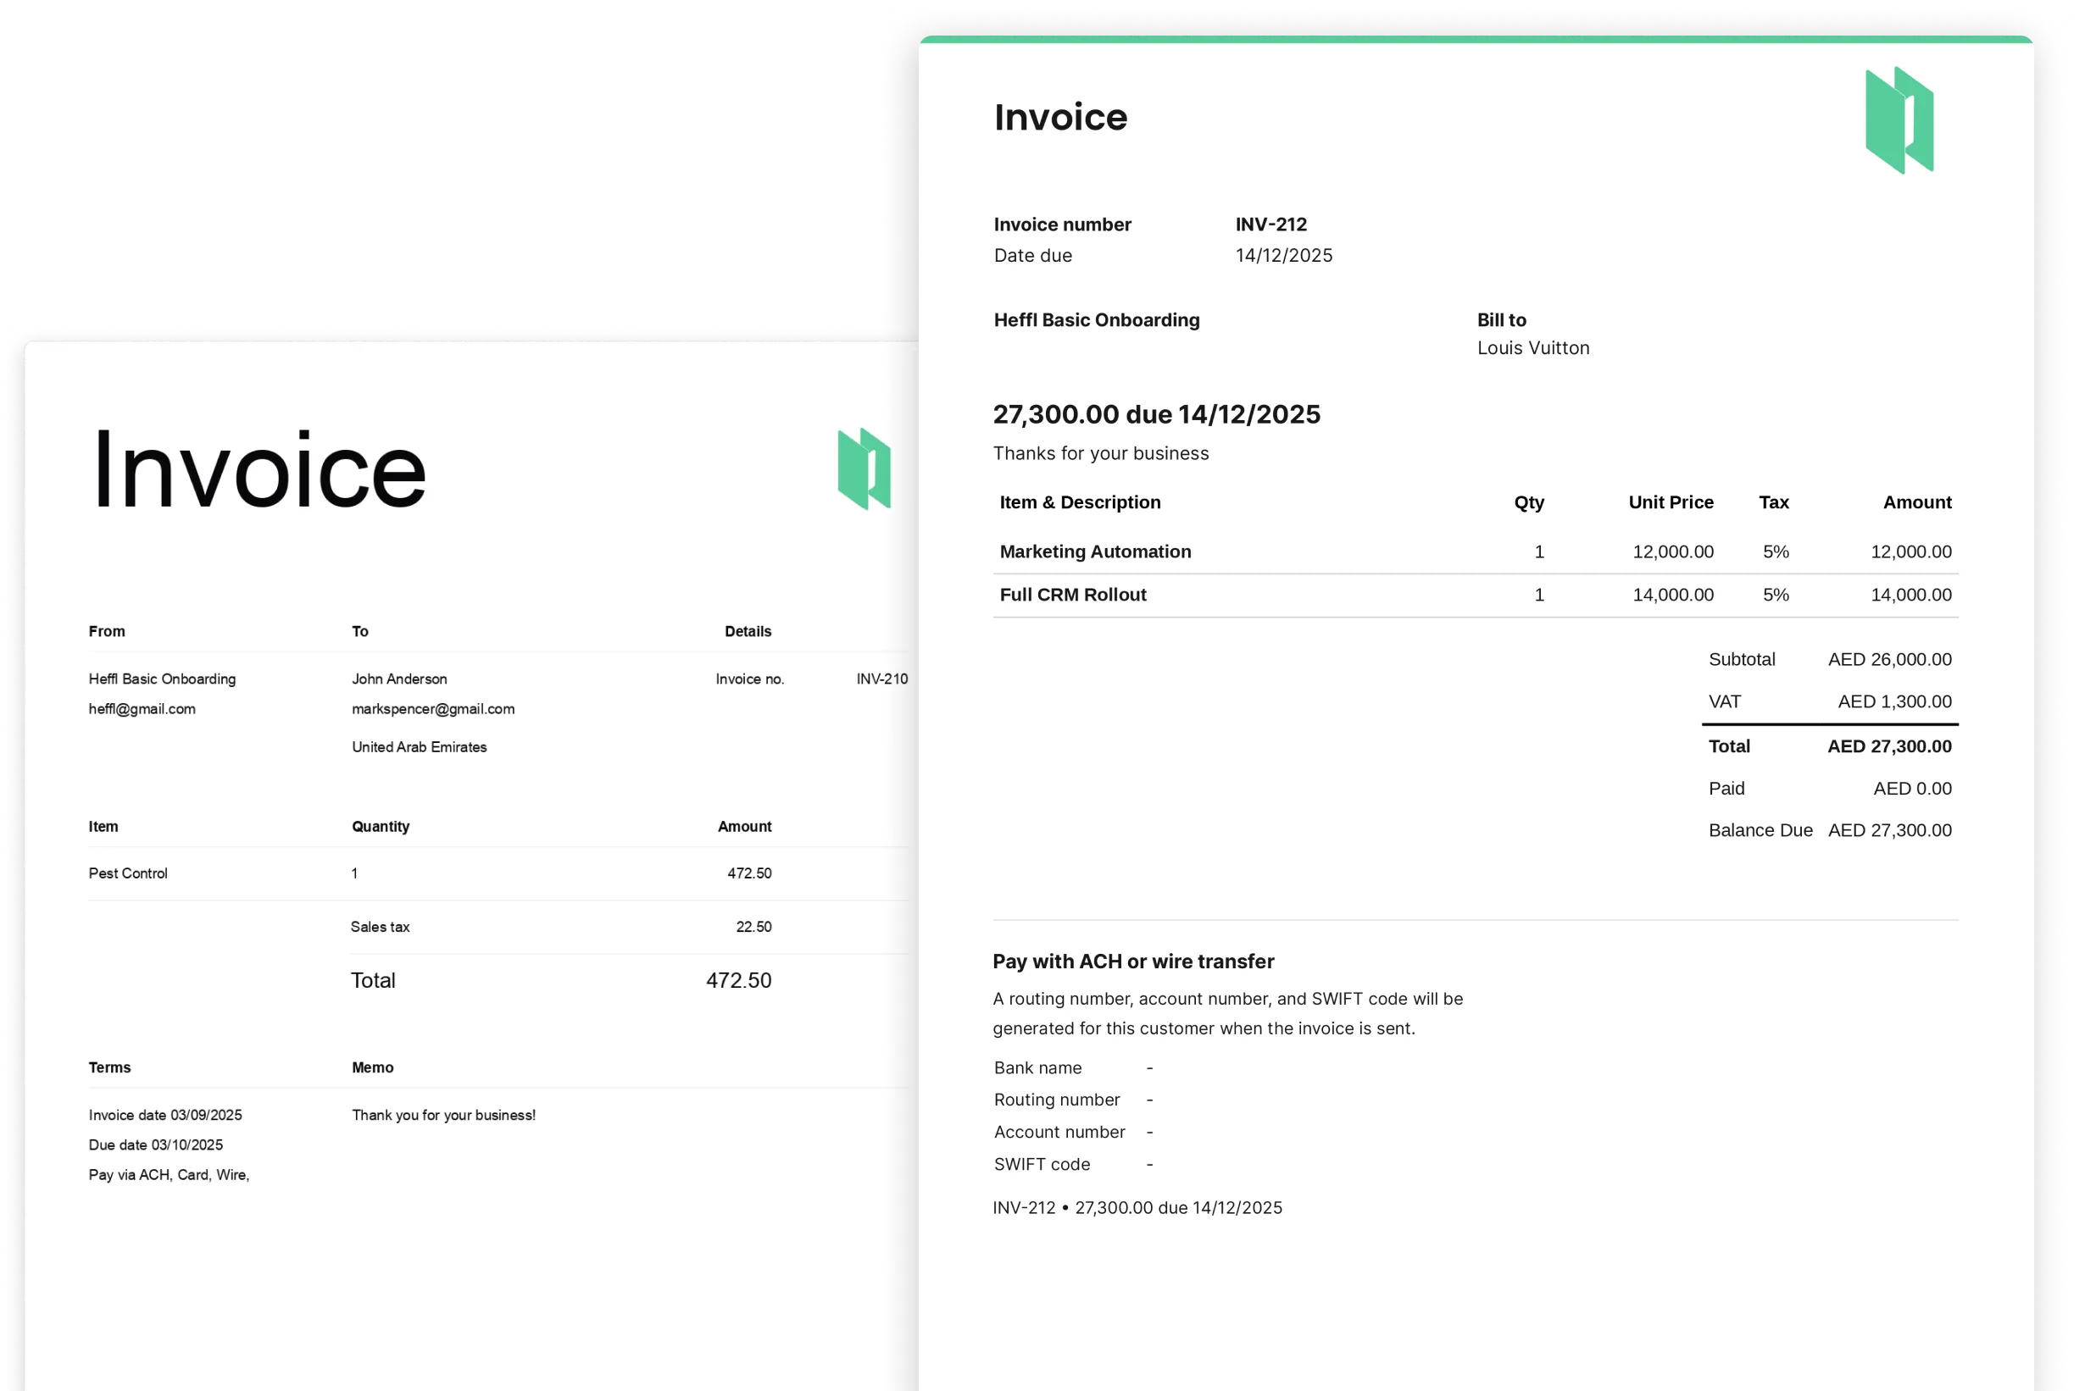Click the Thanks for your business note
The width and height of the screenshot is (2085, 1391).
click(1101, 453)
